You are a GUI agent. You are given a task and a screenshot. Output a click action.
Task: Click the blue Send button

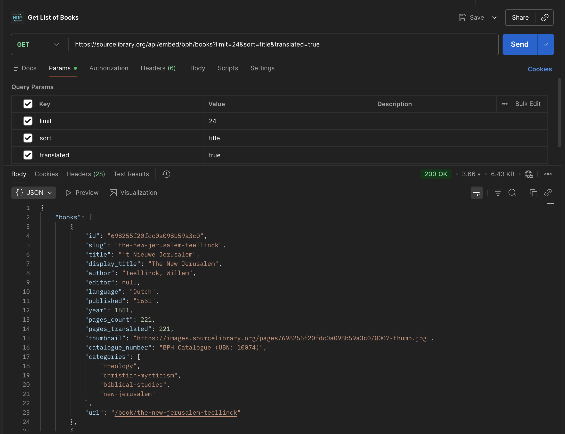(x=520, y=44)
